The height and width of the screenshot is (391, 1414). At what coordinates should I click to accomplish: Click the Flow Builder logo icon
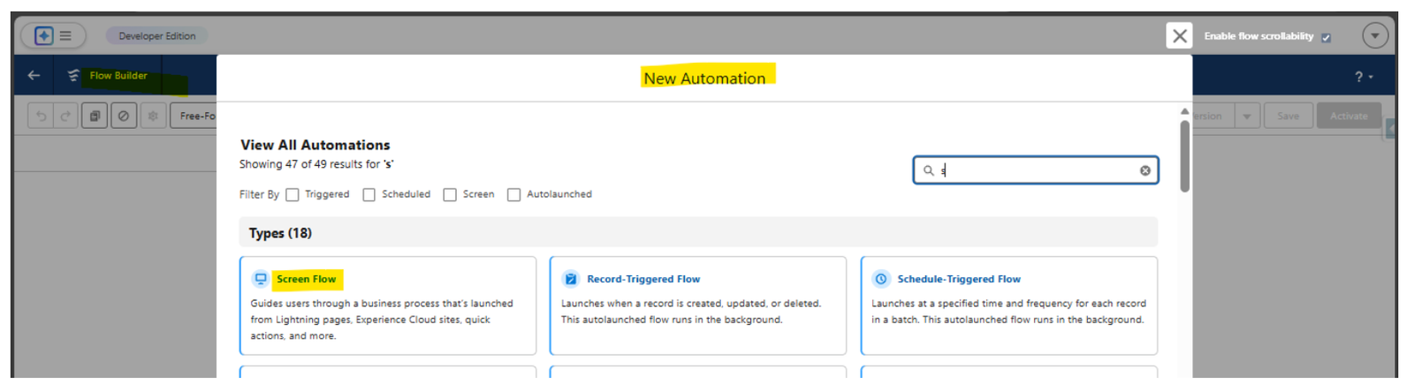(x=73, y=75)
